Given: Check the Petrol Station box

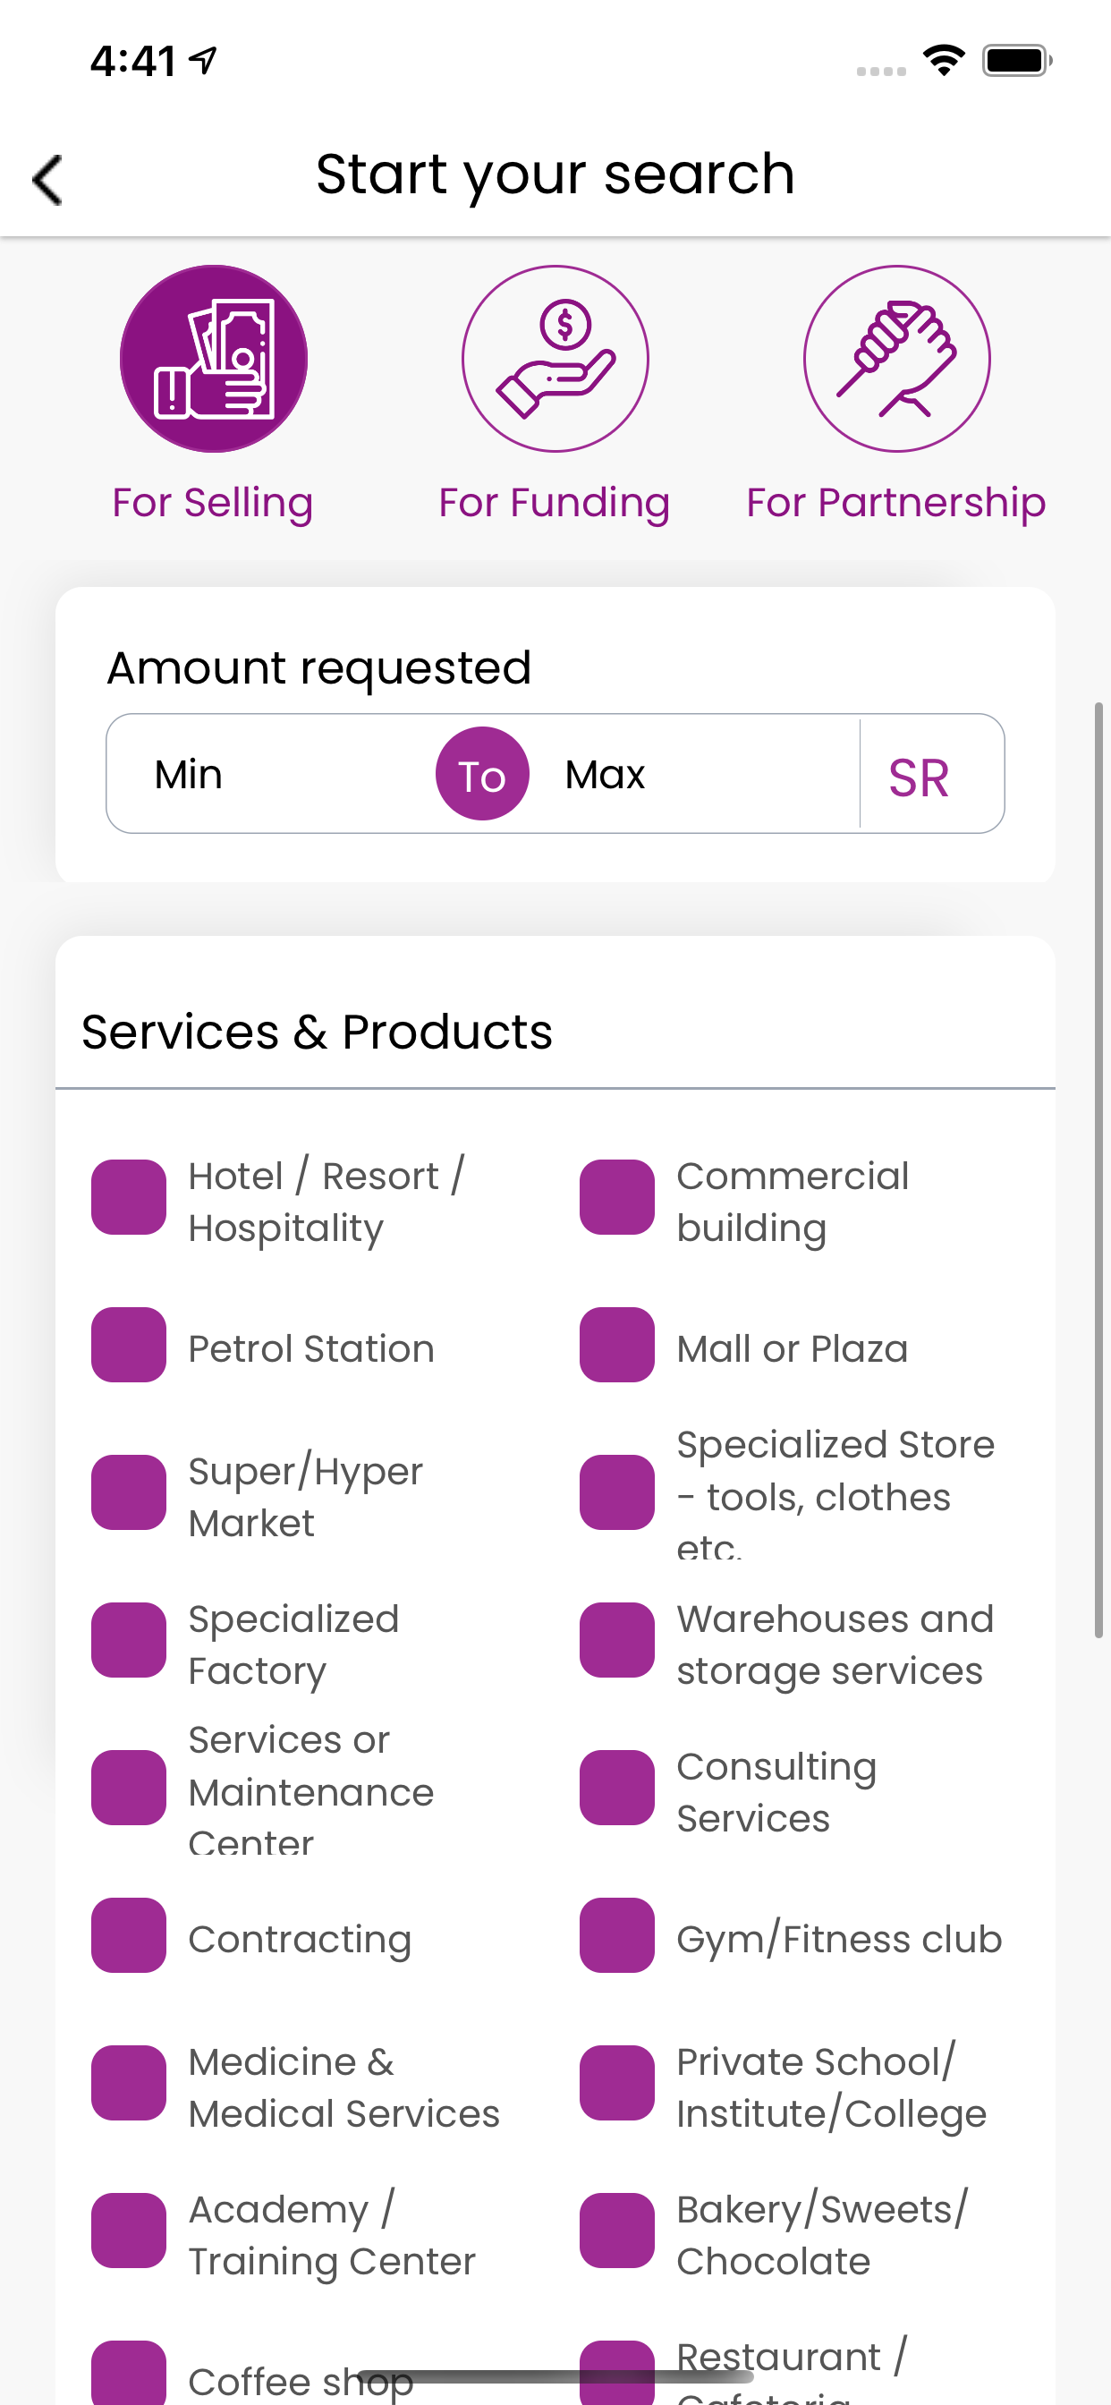Looking at the screenshot, I should [x=129, y=1345].
